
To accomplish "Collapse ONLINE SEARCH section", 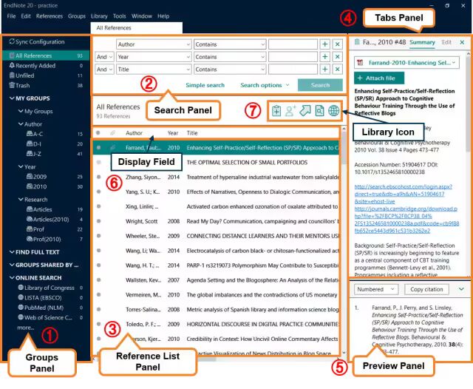I will [x=12, y=277].
